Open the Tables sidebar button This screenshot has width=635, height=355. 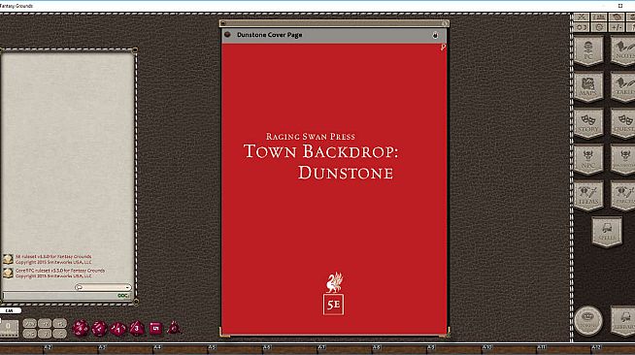pos(623,86)
